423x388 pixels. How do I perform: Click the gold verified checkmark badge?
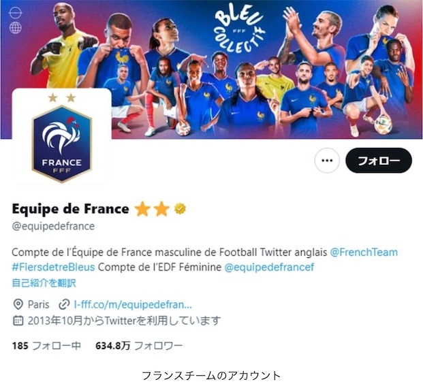181,209
